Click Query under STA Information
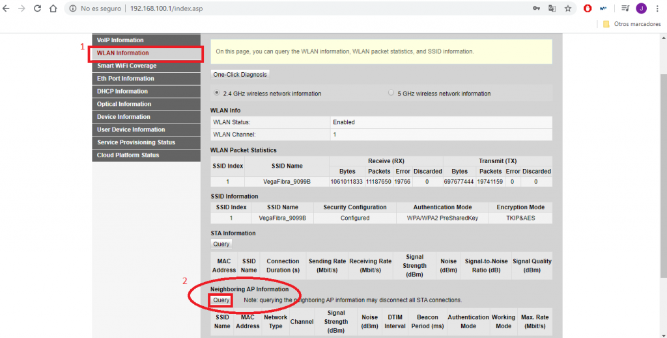The width and height of the screenshot is (667, 338). coord(221,244)
